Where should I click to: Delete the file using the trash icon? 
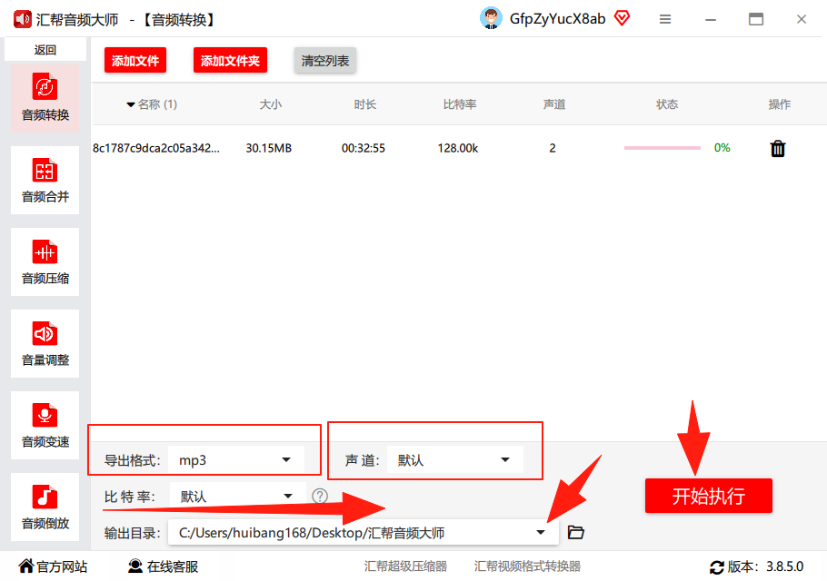(777, 149)
